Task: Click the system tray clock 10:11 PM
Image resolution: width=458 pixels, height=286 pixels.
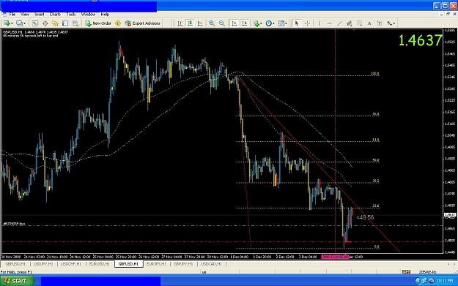Action: [x=445, y=281]
